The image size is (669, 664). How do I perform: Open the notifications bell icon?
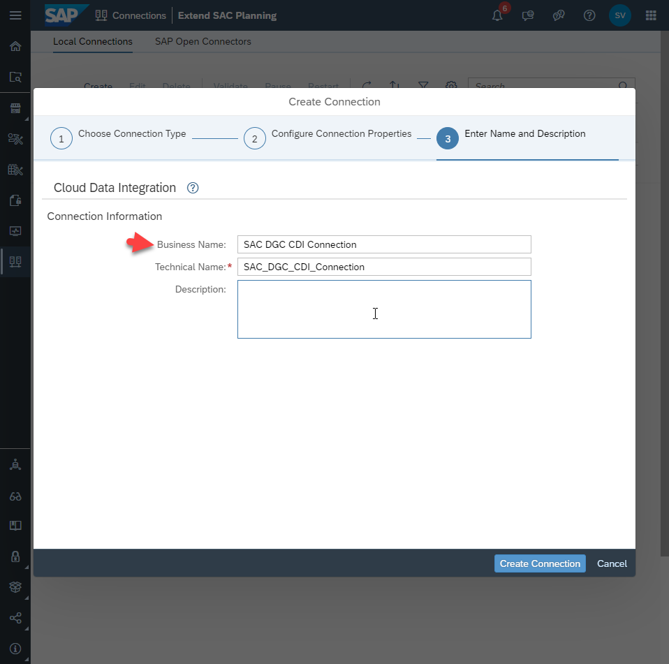(x=497, y=16)
